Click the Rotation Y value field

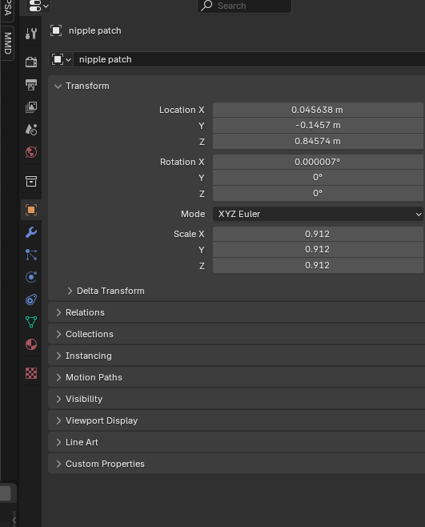coord(318,178)
